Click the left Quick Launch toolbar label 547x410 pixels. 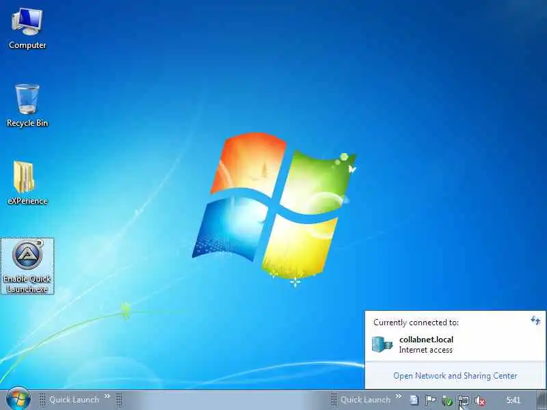(74, 400)
